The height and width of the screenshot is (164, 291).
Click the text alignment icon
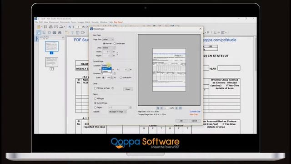[x=223, y=32]
